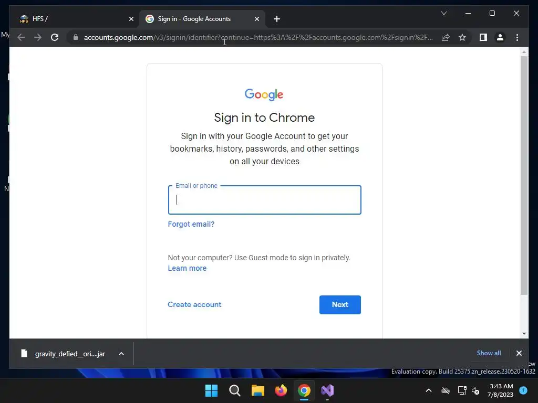
Task: Click the address bar URL
Action: pyautogui.click(x=258, y=37)
